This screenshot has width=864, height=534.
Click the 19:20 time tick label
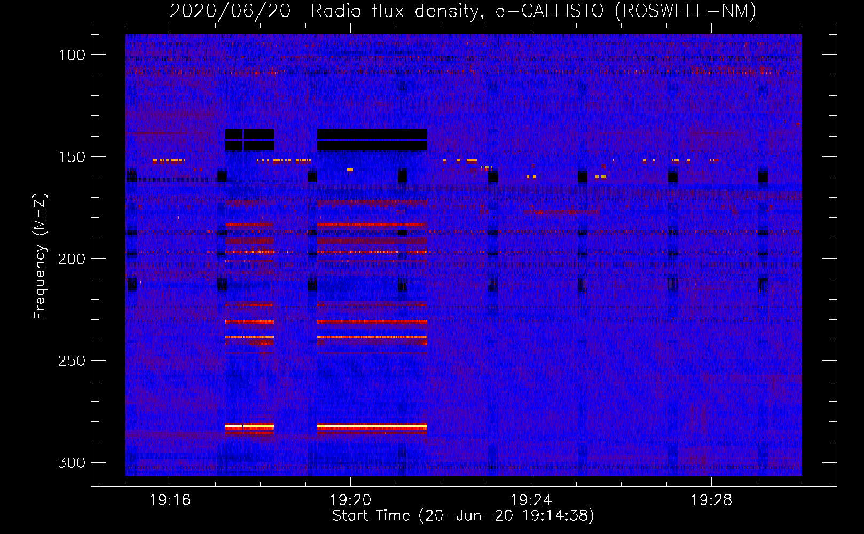350,500
